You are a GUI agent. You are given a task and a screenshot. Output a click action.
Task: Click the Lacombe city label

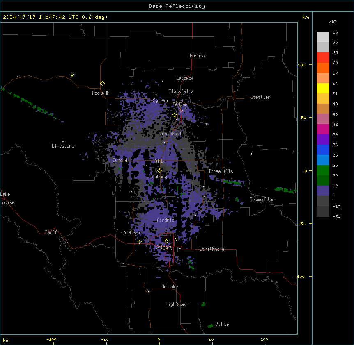185,78
